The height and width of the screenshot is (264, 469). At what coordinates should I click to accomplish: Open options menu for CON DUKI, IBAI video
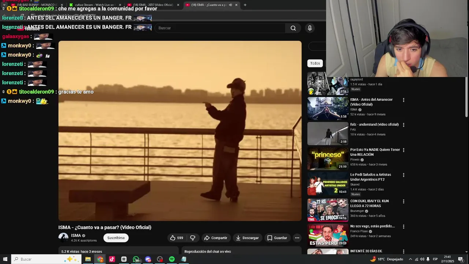coord(403,201)
